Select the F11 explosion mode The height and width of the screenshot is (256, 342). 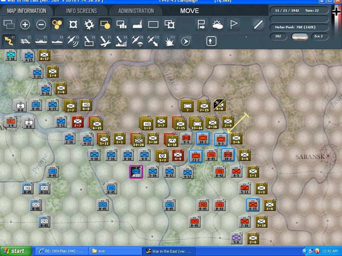click(x=169, y=41)
